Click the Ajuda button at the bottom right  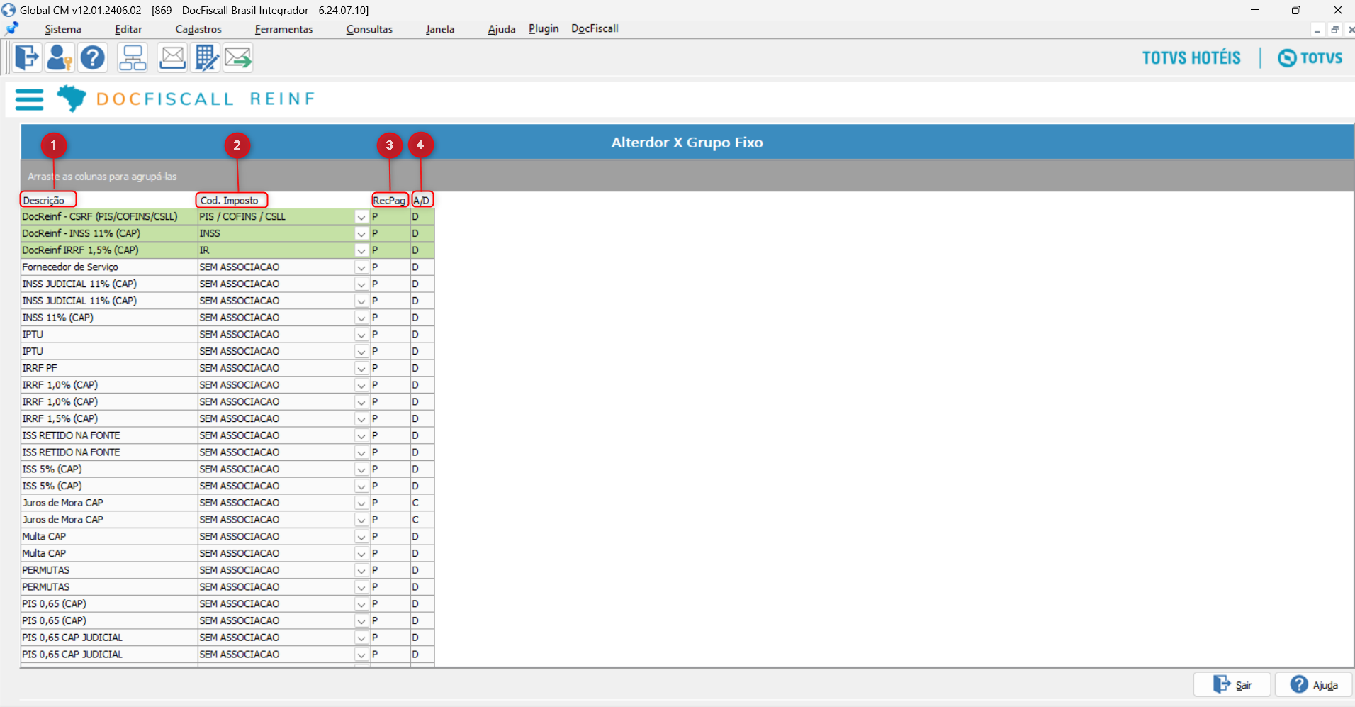coord(1313,684)
